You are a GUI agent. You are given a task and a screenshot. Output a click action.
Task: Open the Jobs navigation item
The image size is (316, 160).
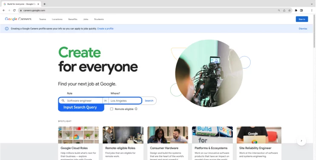pos(86,19)
